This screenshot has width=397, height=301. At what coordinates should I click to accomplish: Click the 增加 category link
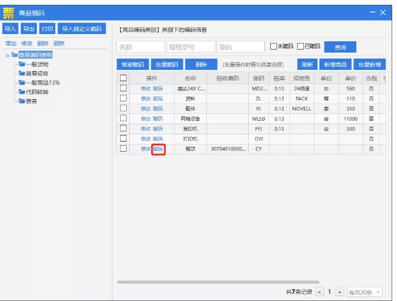click(x=11, y=44)
